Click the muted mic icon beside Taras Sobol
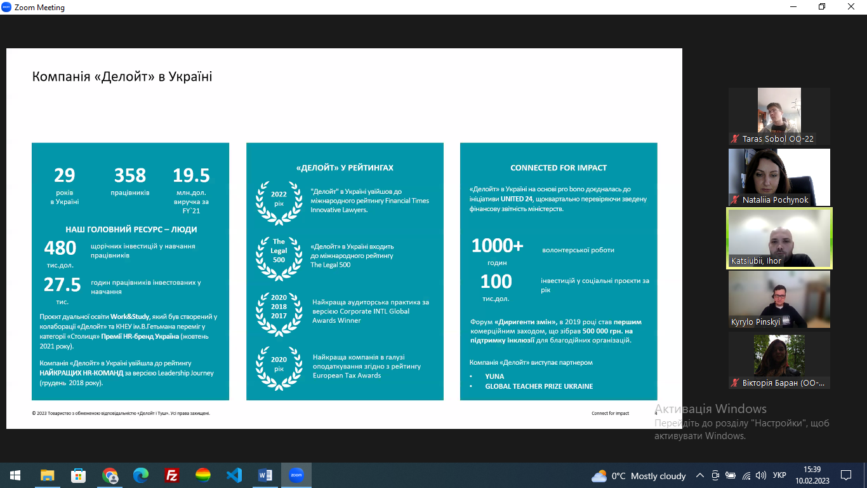Image resolution: width=867 pixels, height=488 pixels. [735, 139]
